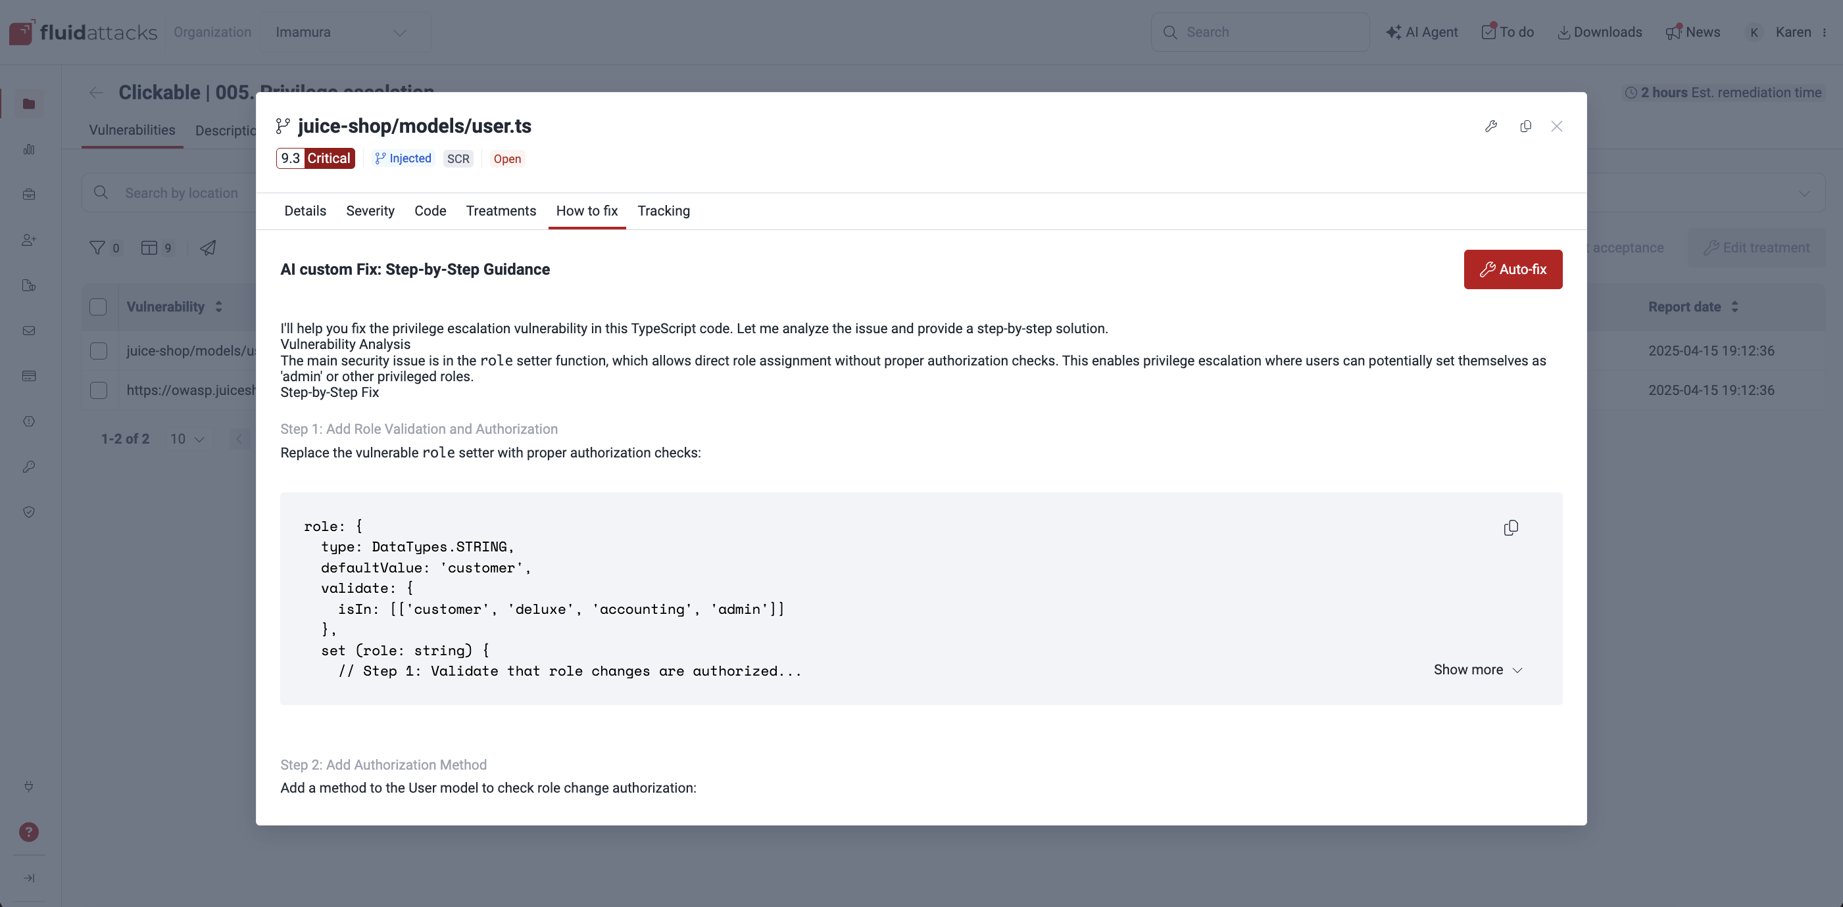Select the credentials key icon in sidebar
Screen dimensions: 1843x907
[29, 467]
